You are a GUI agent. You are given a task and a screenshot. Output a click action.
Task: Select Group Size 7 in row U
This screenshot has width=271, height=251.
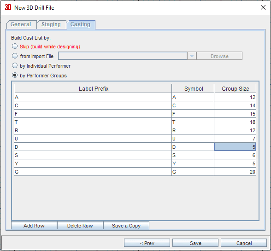(x=235, y=139)
